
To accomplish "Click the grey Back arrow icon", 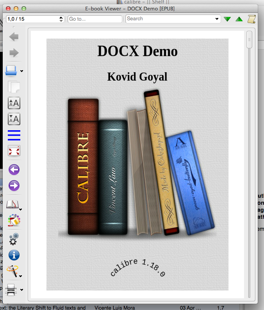I will 14,37.
